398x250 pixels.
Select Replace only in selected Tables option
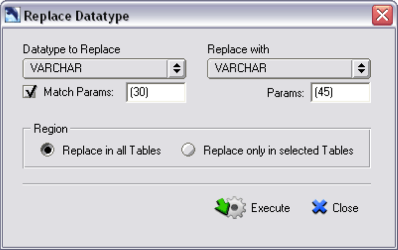[x=188, y=150]
